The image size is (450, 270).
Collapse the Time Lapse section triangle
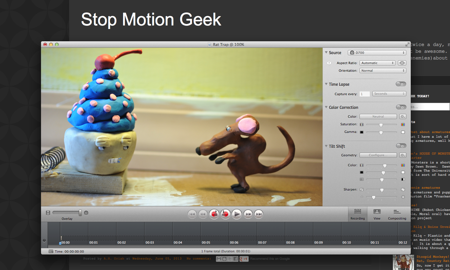[x=326, y=84]
